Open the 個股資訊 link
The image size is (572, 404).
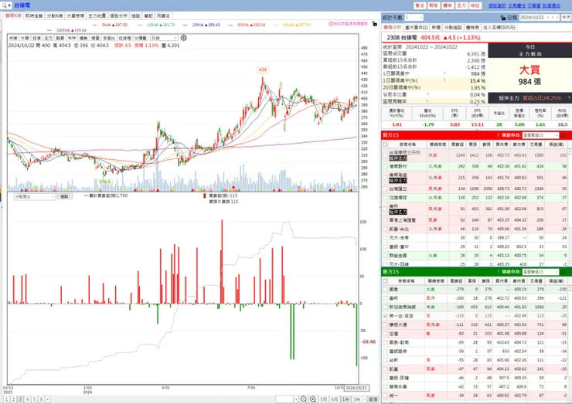497,6
